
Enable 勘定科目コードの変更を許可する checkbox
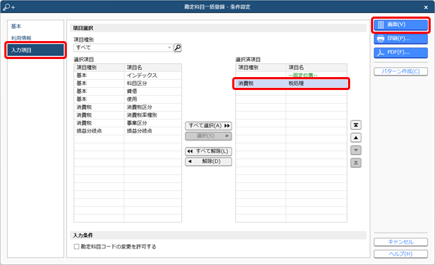[76, 247]
